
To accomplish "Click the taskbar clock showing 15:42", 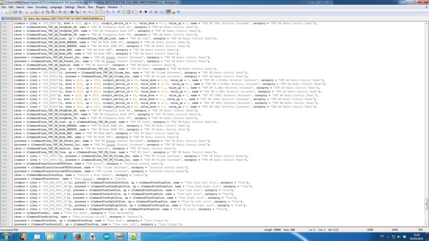I will (x=417, y=237).
